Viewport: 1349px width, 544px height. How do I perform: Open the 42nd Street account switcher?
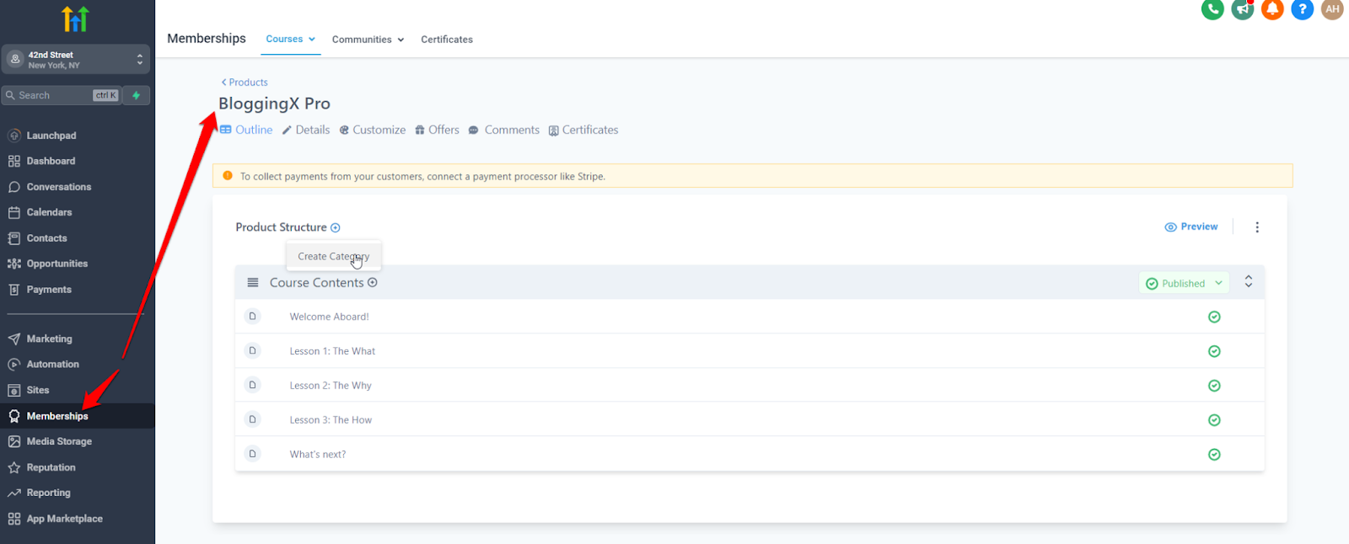click(x=76, y=60)
